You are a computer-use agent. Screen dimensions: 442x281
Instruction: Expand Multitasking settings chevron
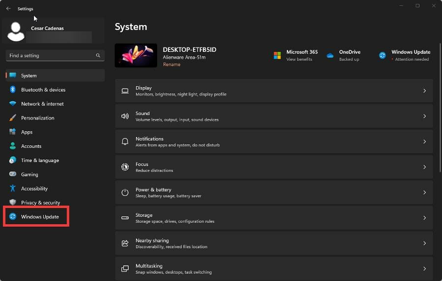424,269
